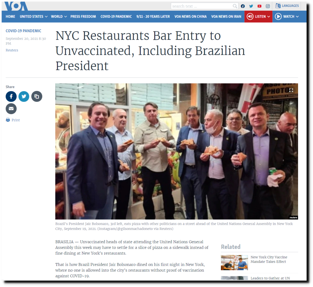Screen dimensions: 313x287
Task: Expand photo to fullscreen
Action: pos(291,90)
